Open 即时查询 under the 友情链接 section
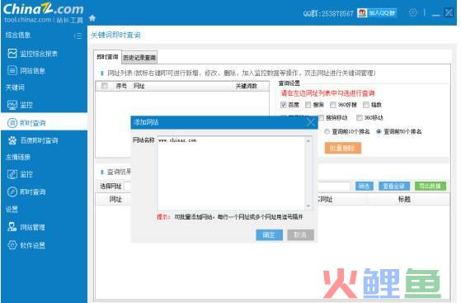The image size is (461, 303). coord(26,192)
